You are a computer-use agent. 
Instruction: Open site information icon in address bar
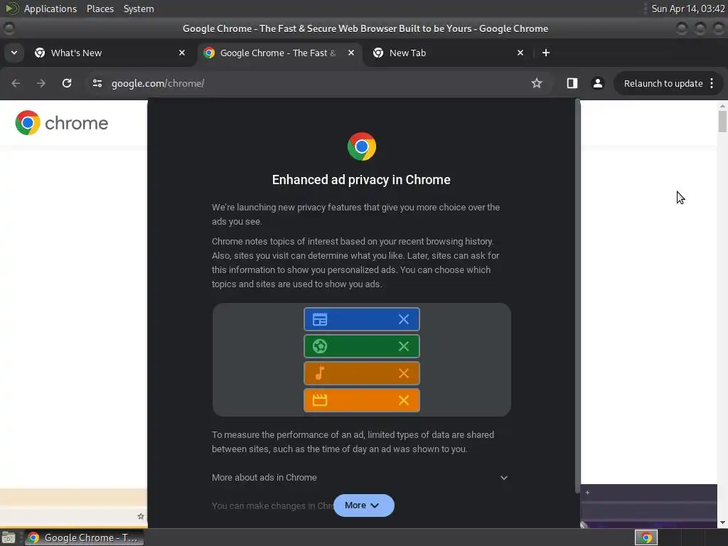[97, 83]
